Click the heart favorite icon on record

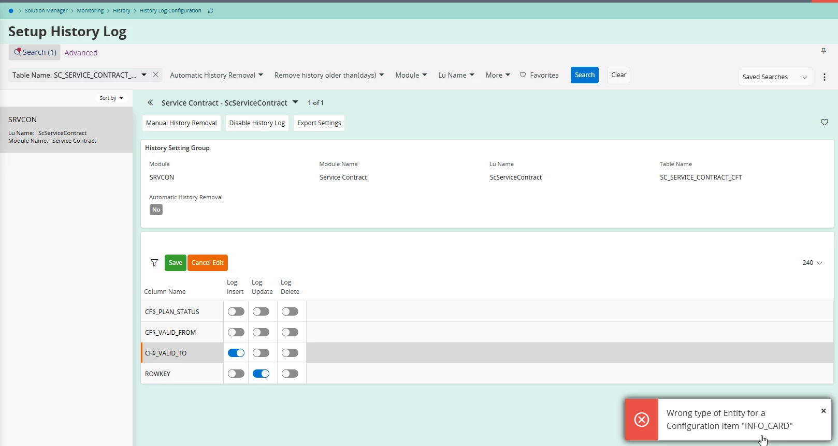point(825,122)
